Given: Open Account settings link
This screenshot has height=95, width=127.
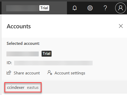Looking at the screenshot, I should click(x=70, y=73).
